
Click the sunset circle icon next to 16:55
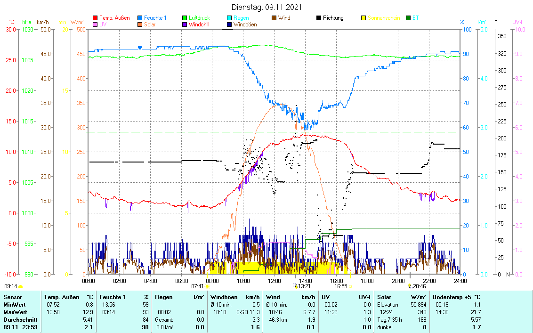(x=350, y=286)
